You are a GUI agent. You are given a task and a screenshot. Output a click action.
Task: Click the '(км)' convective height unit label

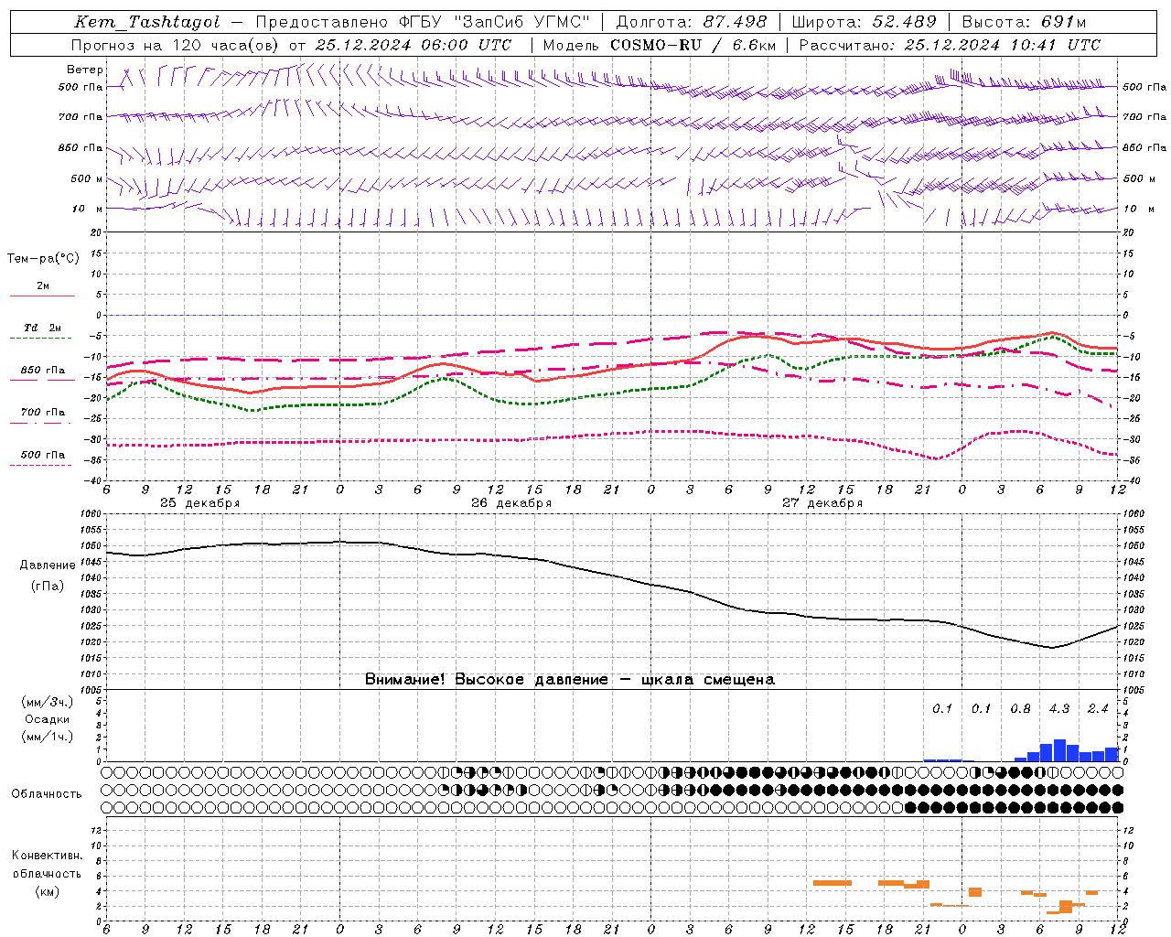point(47,891)
